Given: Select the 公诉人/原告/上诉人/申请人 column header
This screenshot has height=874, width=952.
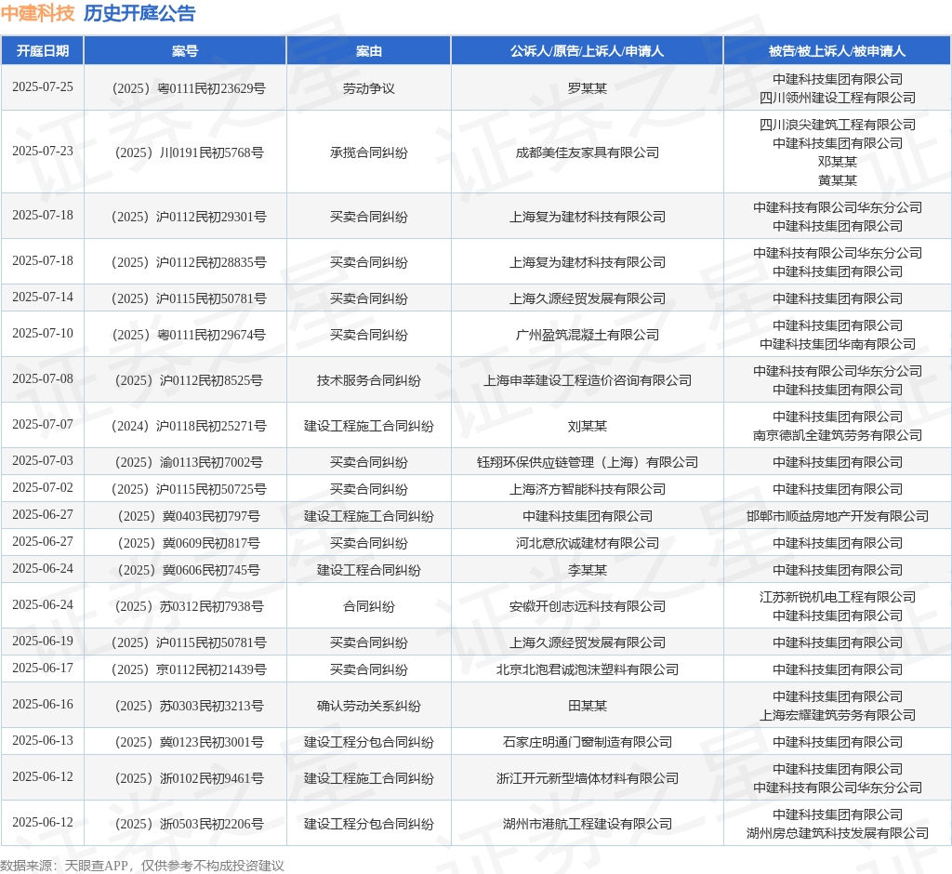Looking at the screenshot, I should [588, 51].
